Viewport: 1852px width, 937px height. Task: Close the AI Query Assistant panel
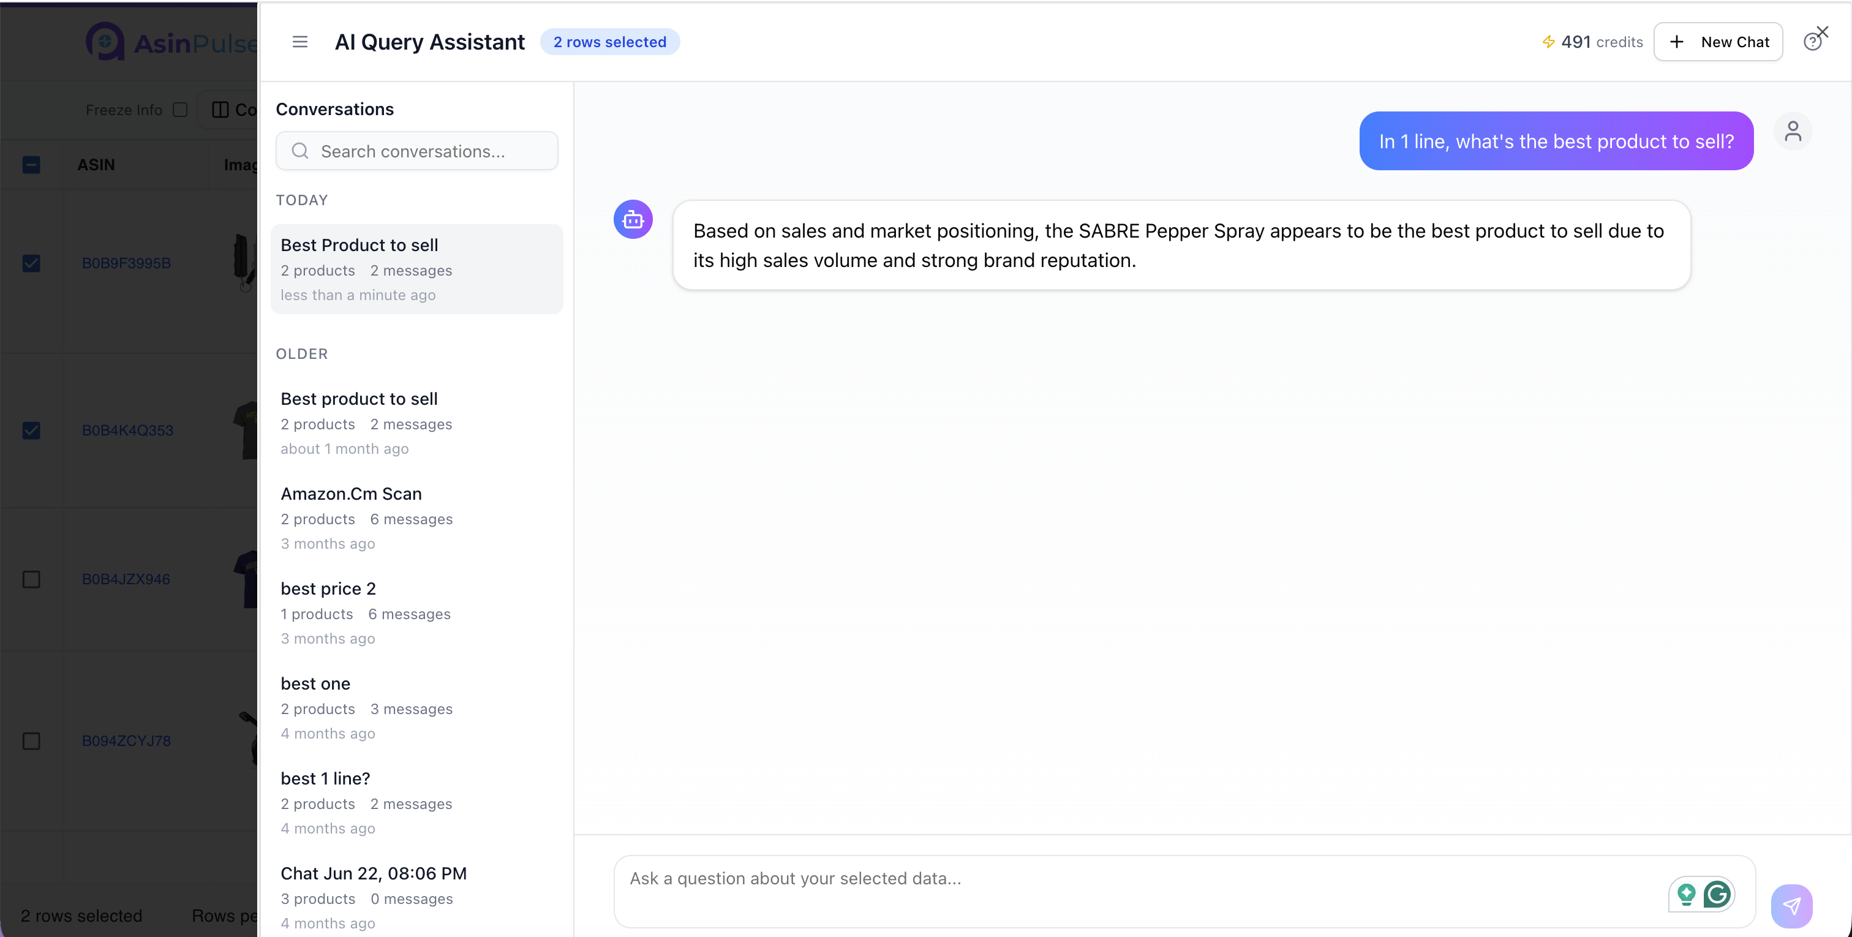pos(1823,32)
